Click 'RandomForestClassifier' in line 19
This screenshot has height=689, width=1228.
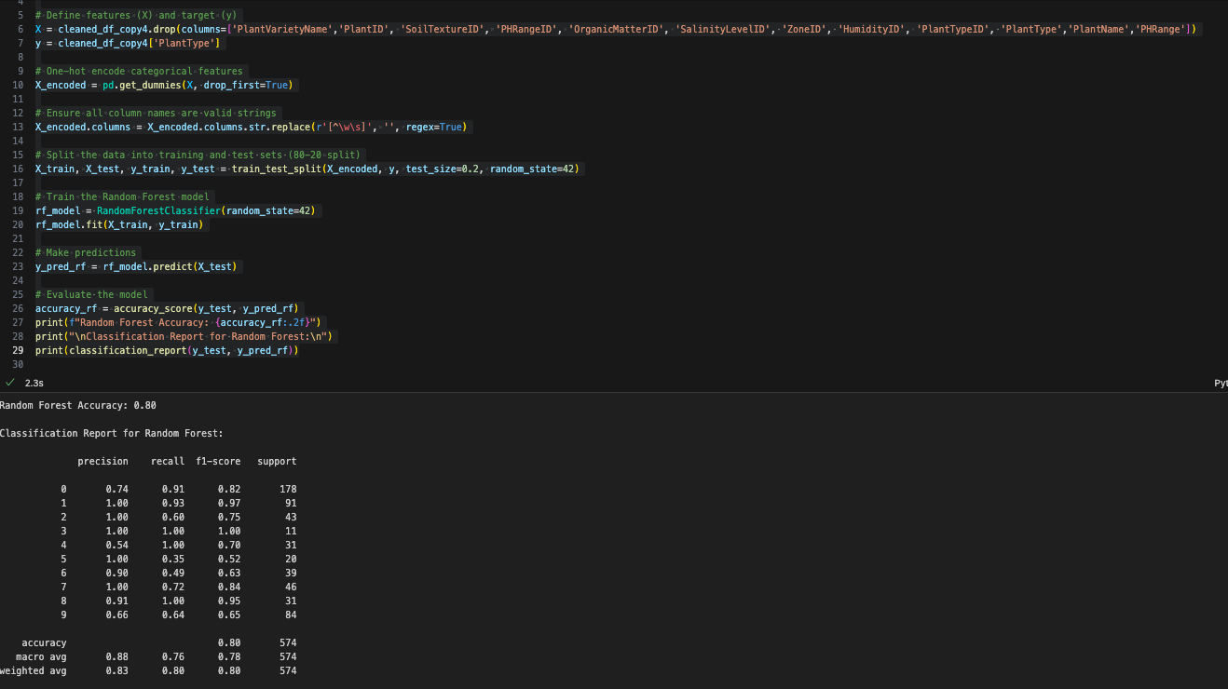pyautogui.click(x=158, y=210)
